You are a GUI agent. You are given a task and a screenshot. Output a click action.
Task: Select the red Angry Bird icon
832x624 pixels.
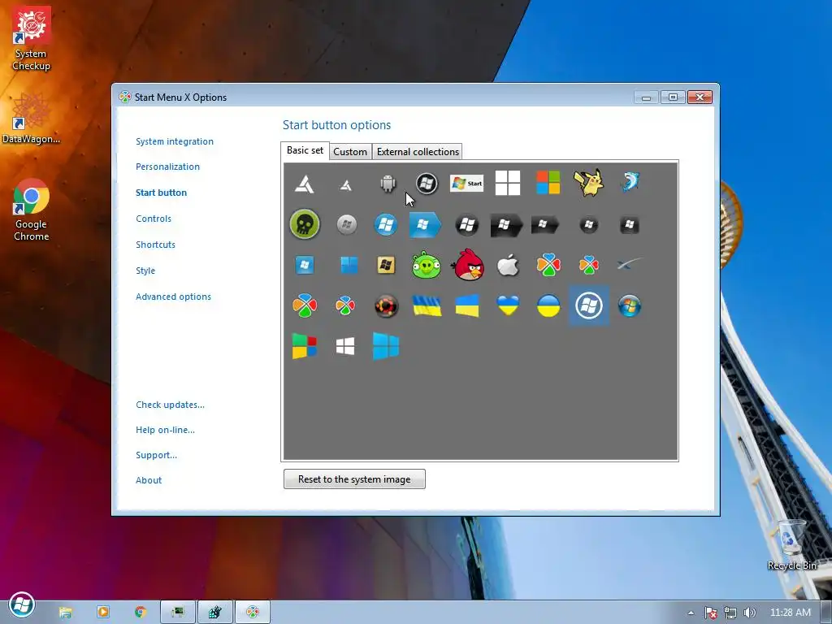[467, 265]
